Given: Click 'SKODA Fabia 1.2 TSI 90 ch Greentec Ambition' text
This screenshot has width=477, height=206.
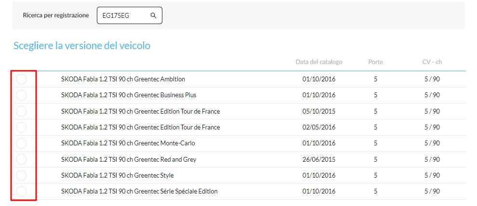Looking at the screenshot, I should tap(123, 79).
